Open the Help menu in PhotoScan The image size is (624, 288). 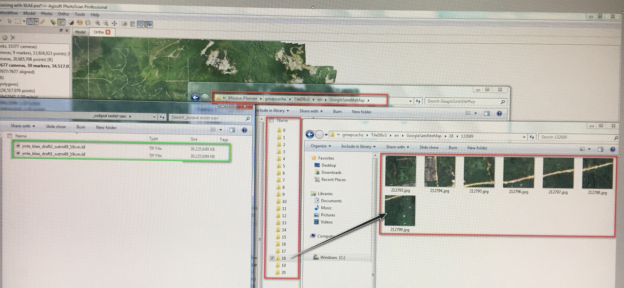95,15
